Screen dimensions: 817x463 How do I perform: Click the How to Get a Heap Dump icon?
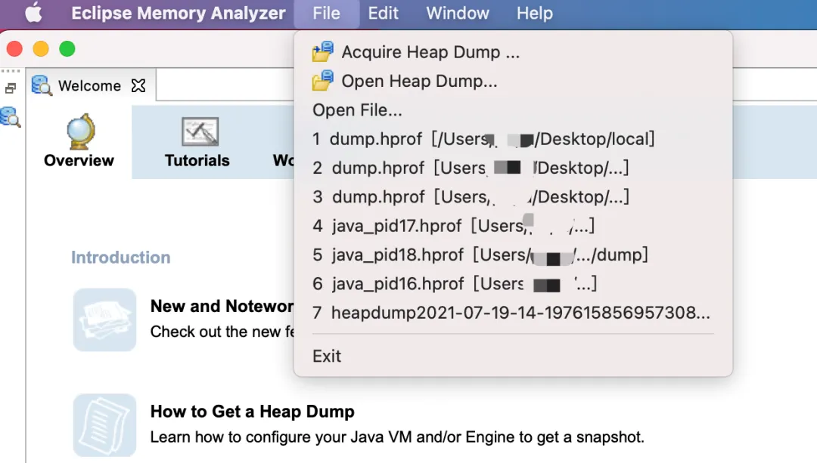tap(104, 425)
